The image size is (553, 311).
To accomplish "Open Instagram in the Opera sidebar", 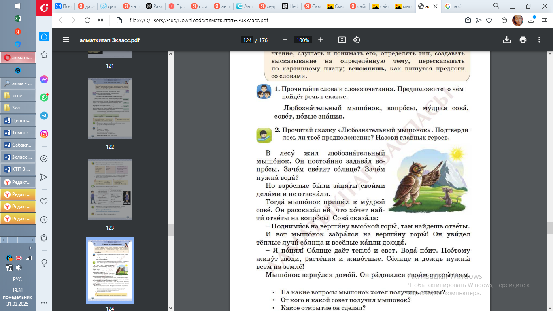I will click(44, 134).
